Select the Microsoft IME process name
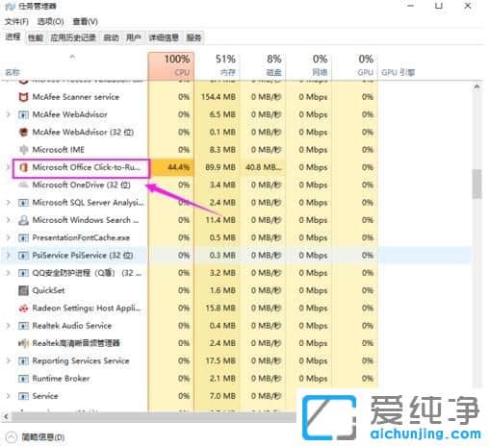489x446 pixels. click(58, 150)
